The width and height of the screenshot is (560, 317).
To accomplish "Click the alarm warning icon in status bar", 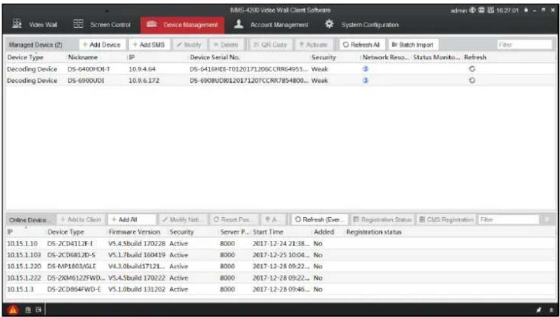I will 13,310.
